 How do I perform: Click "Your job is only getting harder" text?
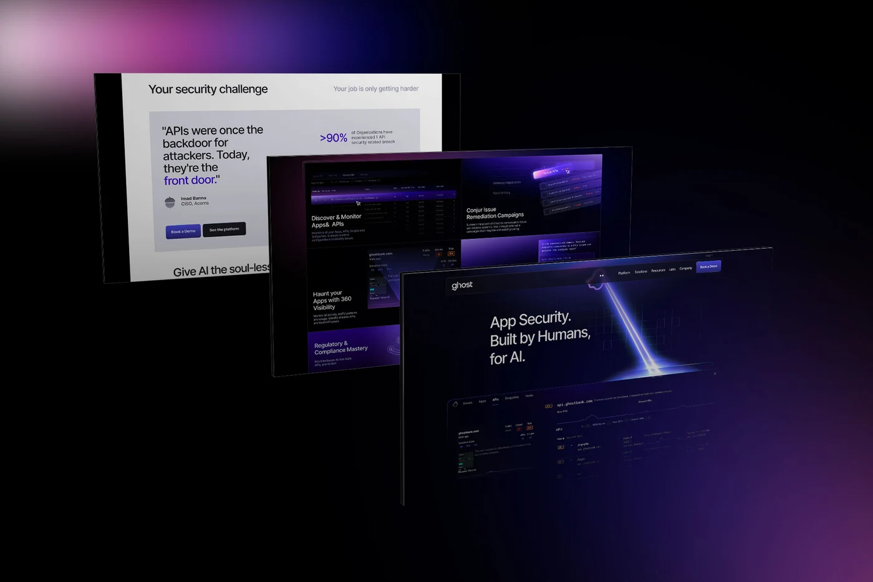[376, 89]
